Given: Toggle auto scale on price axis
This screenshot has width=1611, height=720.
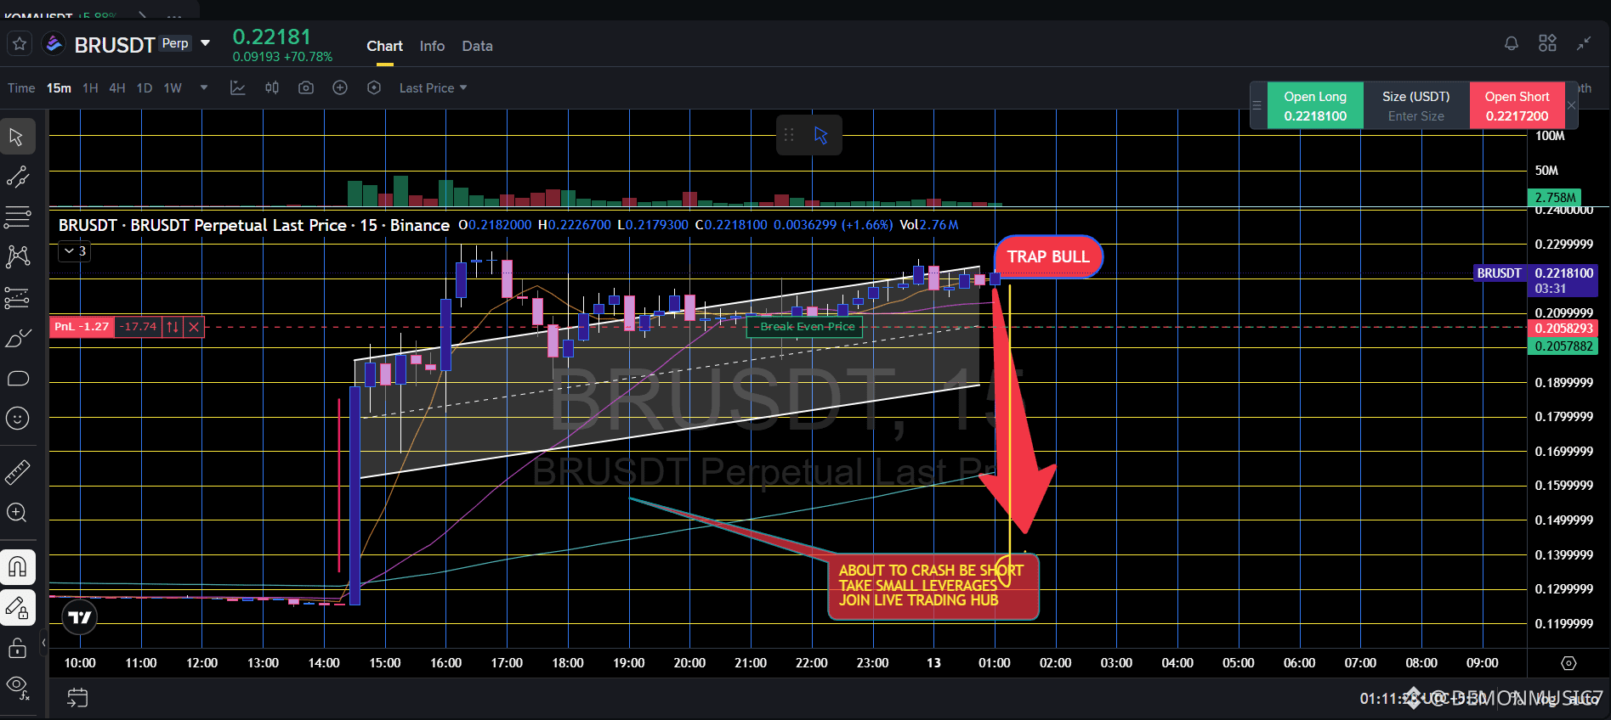Looking at the screenshot, I should coord(1584,699).
